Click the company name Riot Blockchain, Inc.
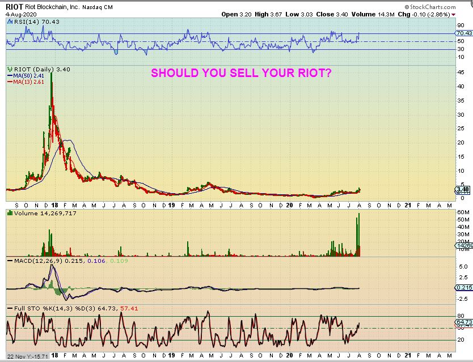 (x=52, y=7)
